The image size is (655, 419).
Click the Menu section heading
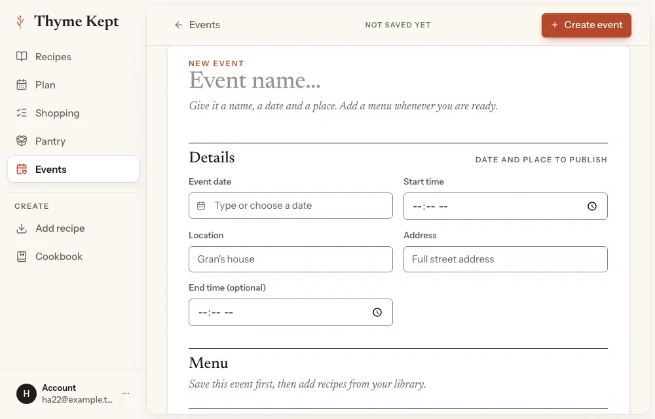[x=208, y=363]
